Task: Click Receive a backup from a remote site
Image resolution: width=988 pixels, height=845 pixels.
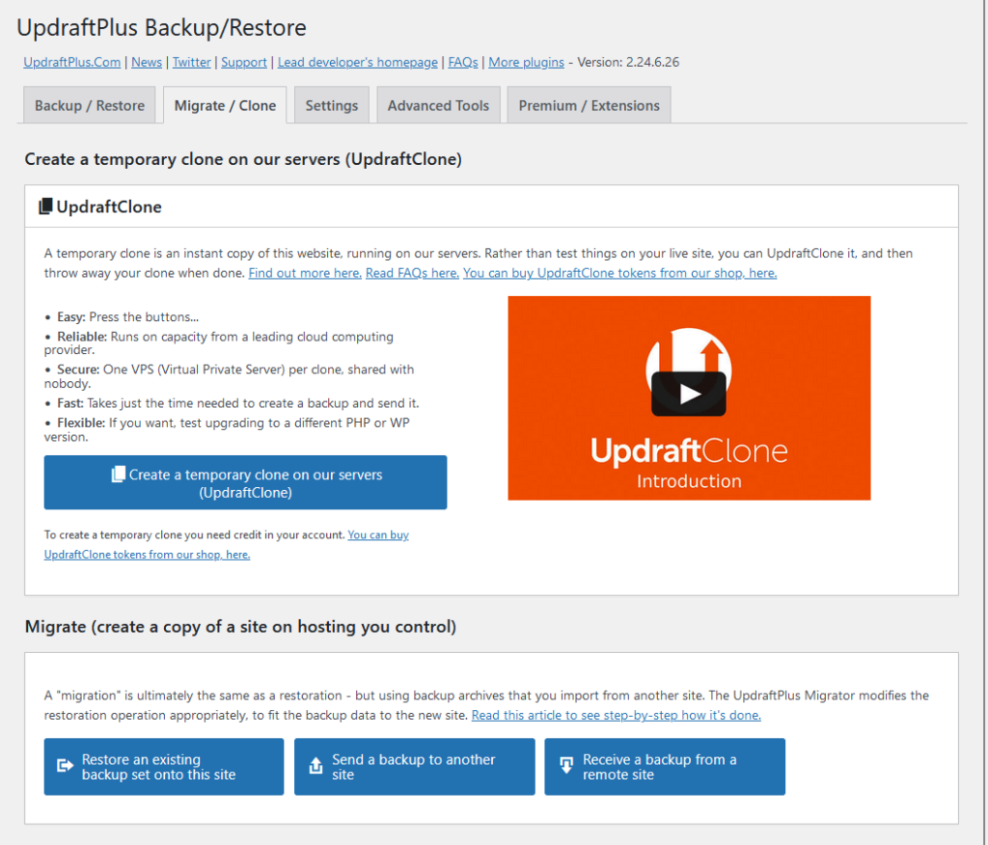Action: 665,766
